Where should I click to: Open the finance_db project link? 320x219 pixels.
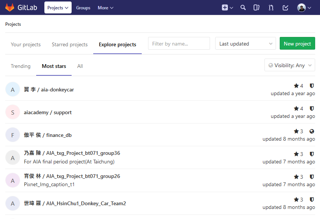click(59, 135)
